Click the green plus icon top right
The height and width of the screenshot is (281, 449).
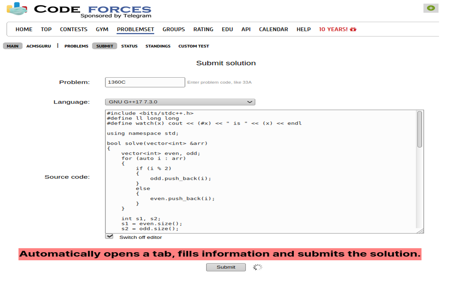[x=431, y=8]
